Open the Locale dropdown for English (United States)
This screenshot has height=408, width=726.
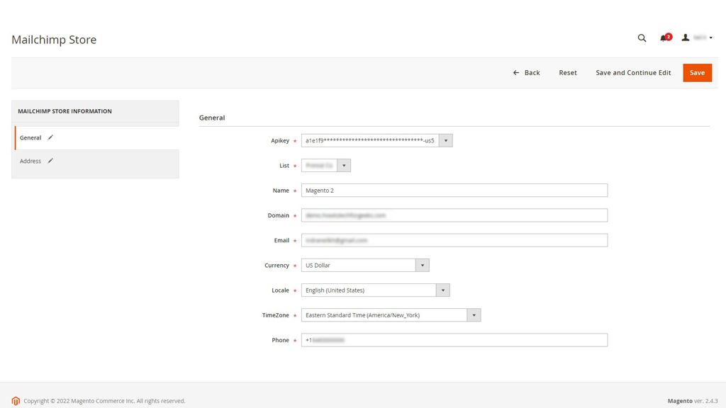(x=442, y=290)
